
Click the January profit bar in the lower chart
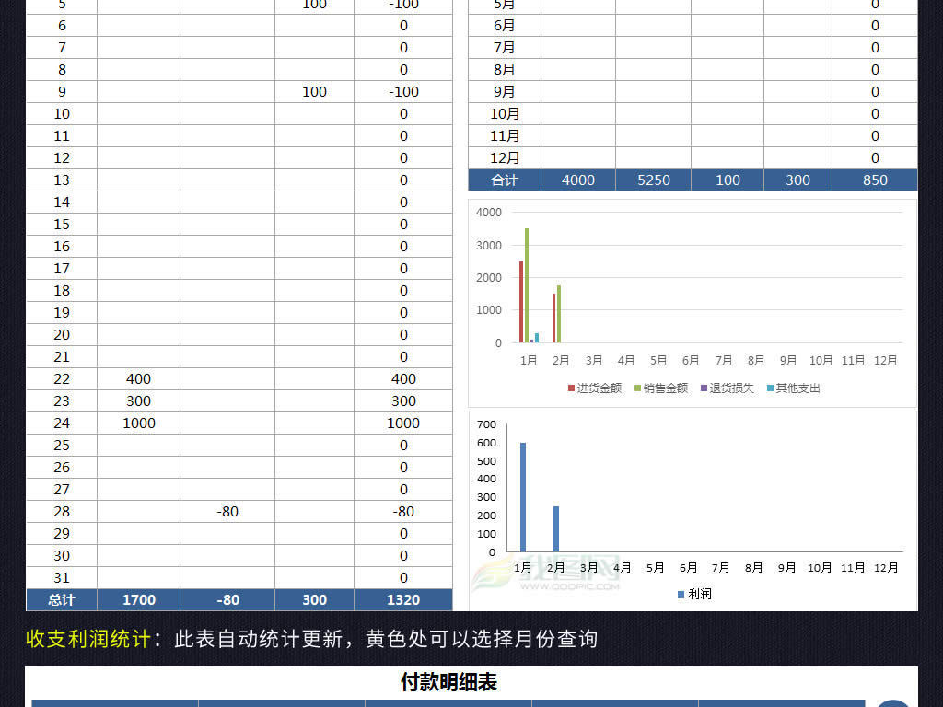point(523,497)
